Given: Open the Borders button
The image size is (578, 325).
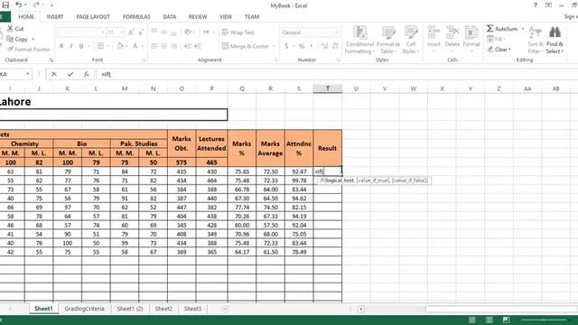Looking at the screenshot, I should (x=100, y=46).
